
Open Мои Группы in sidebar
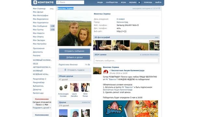(38, 30)
